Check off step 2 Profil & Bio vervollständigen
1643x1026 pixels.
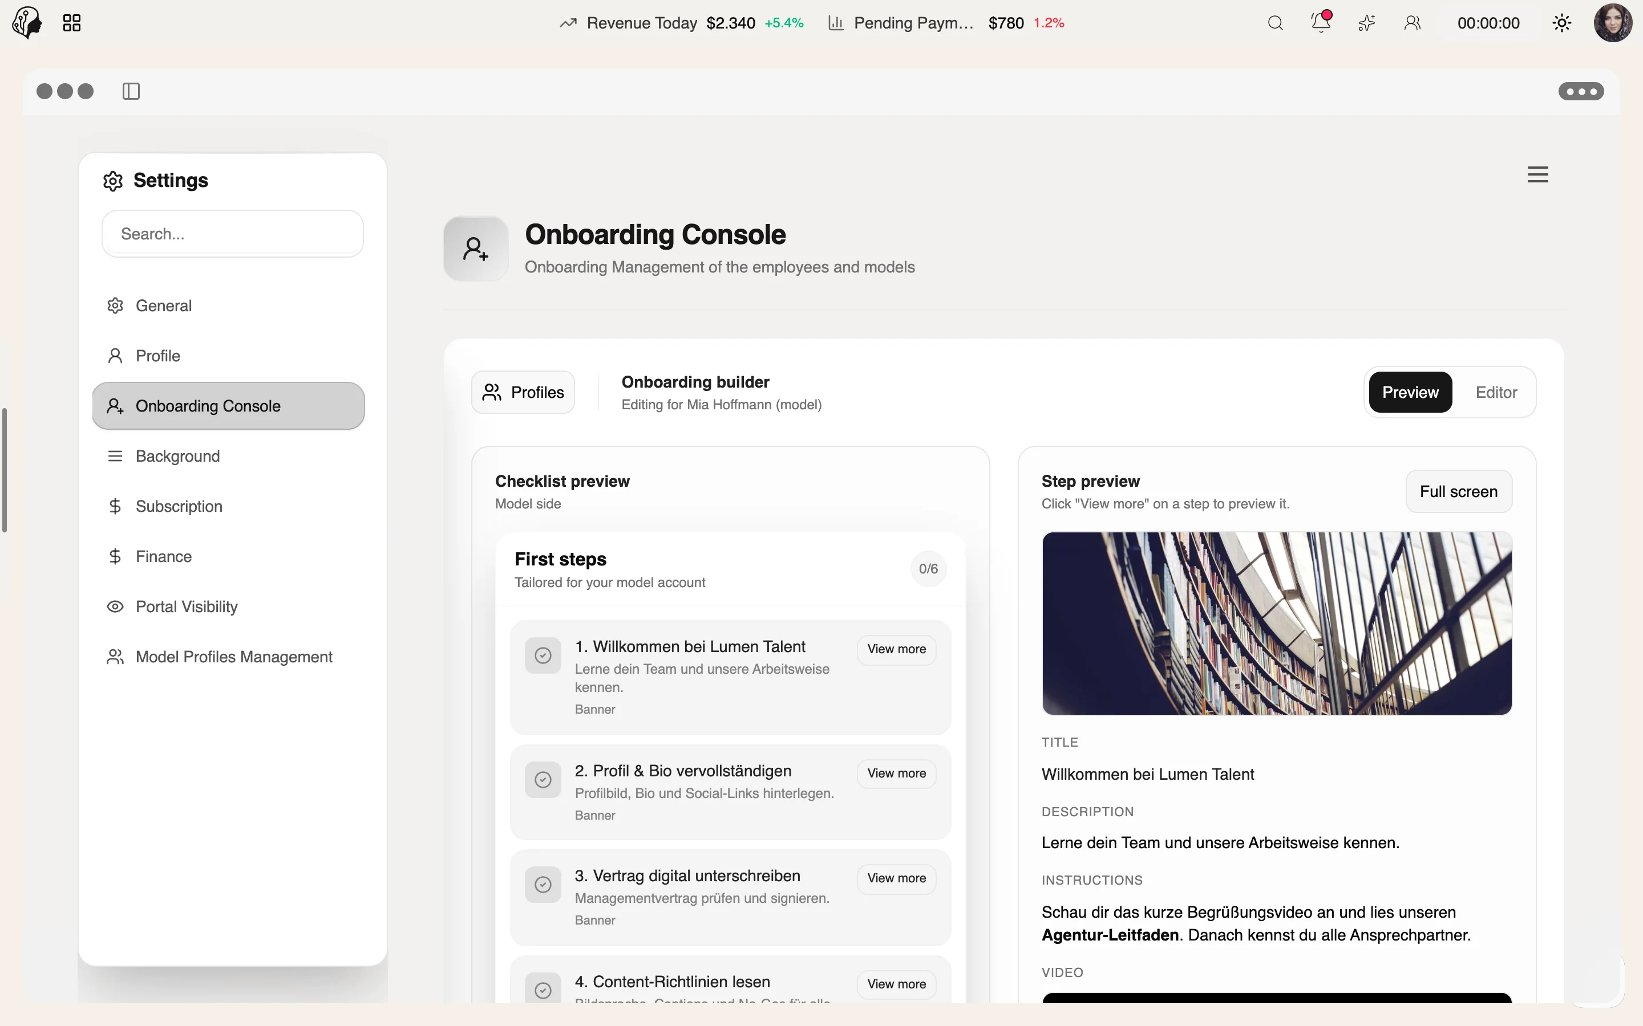(x=543, y=780)
